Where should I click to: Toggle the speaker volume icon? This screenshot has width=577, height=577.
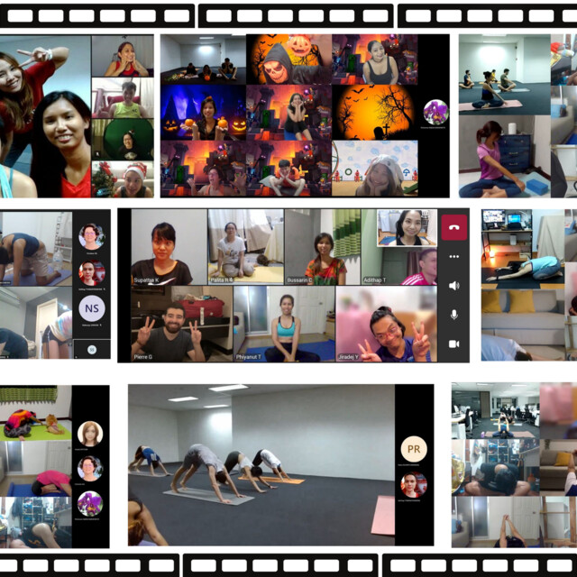(453, 285)
